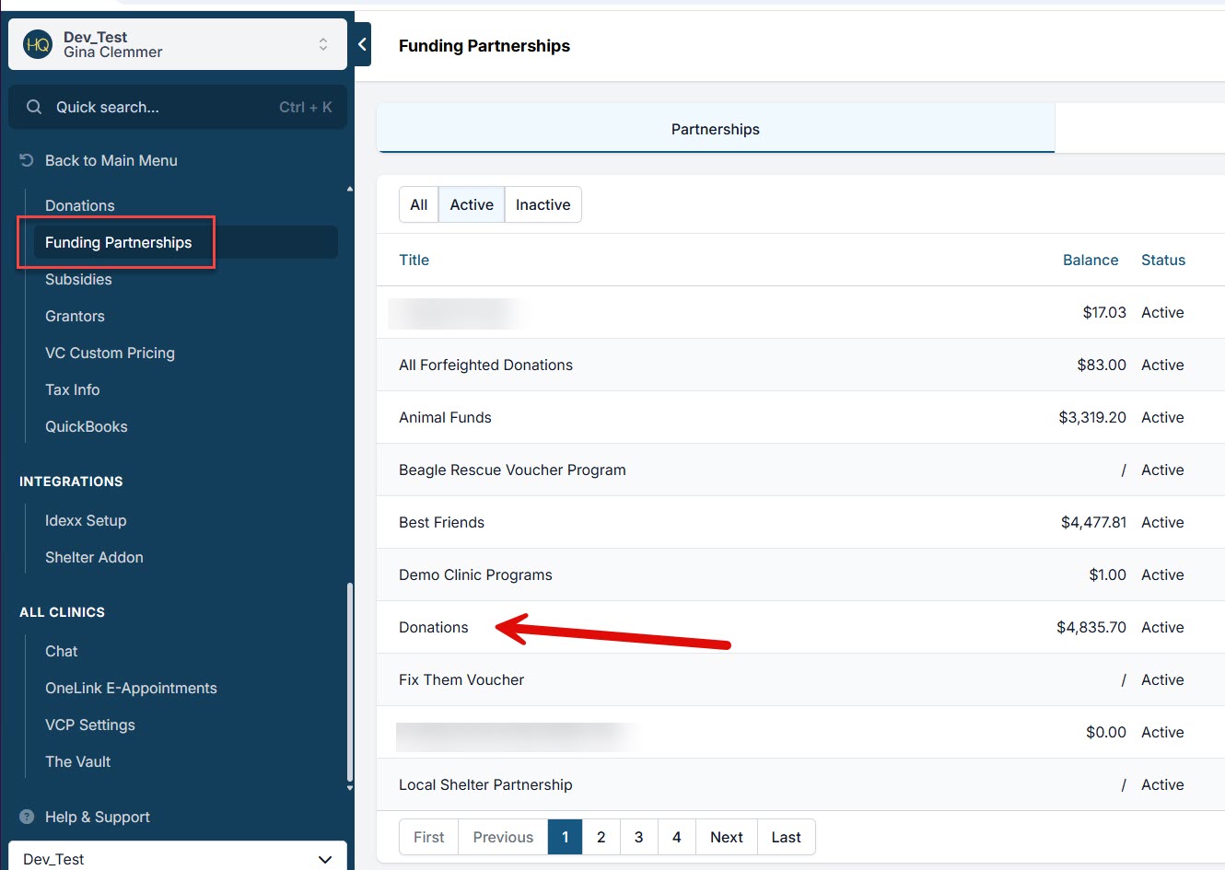Viewport: 1225px width, 870px height.
Task: Expand the bottom Dev_Test dropdown
Action: (324, 859)
